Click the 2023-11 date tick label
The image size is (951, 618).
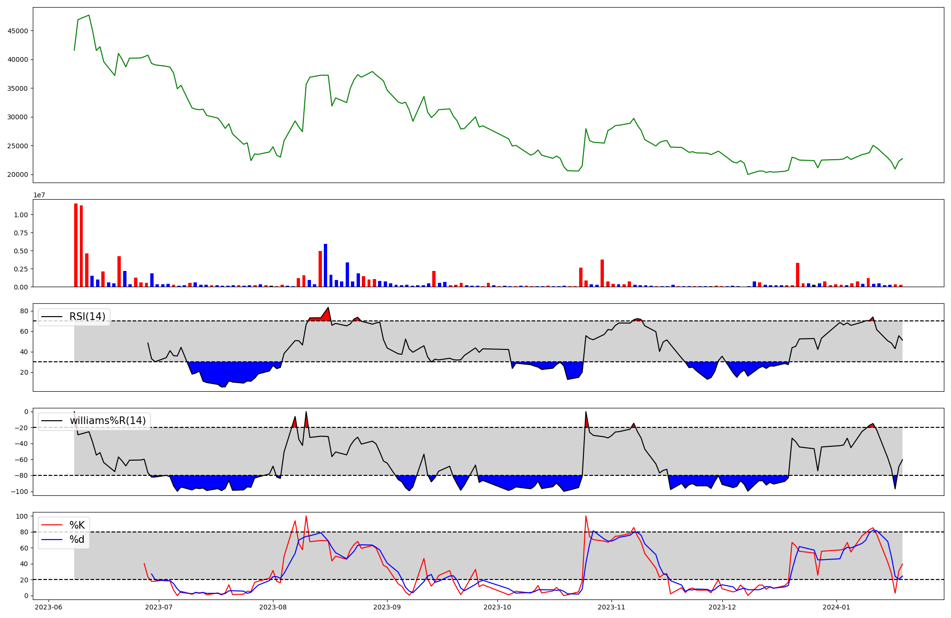coord(611,607)
